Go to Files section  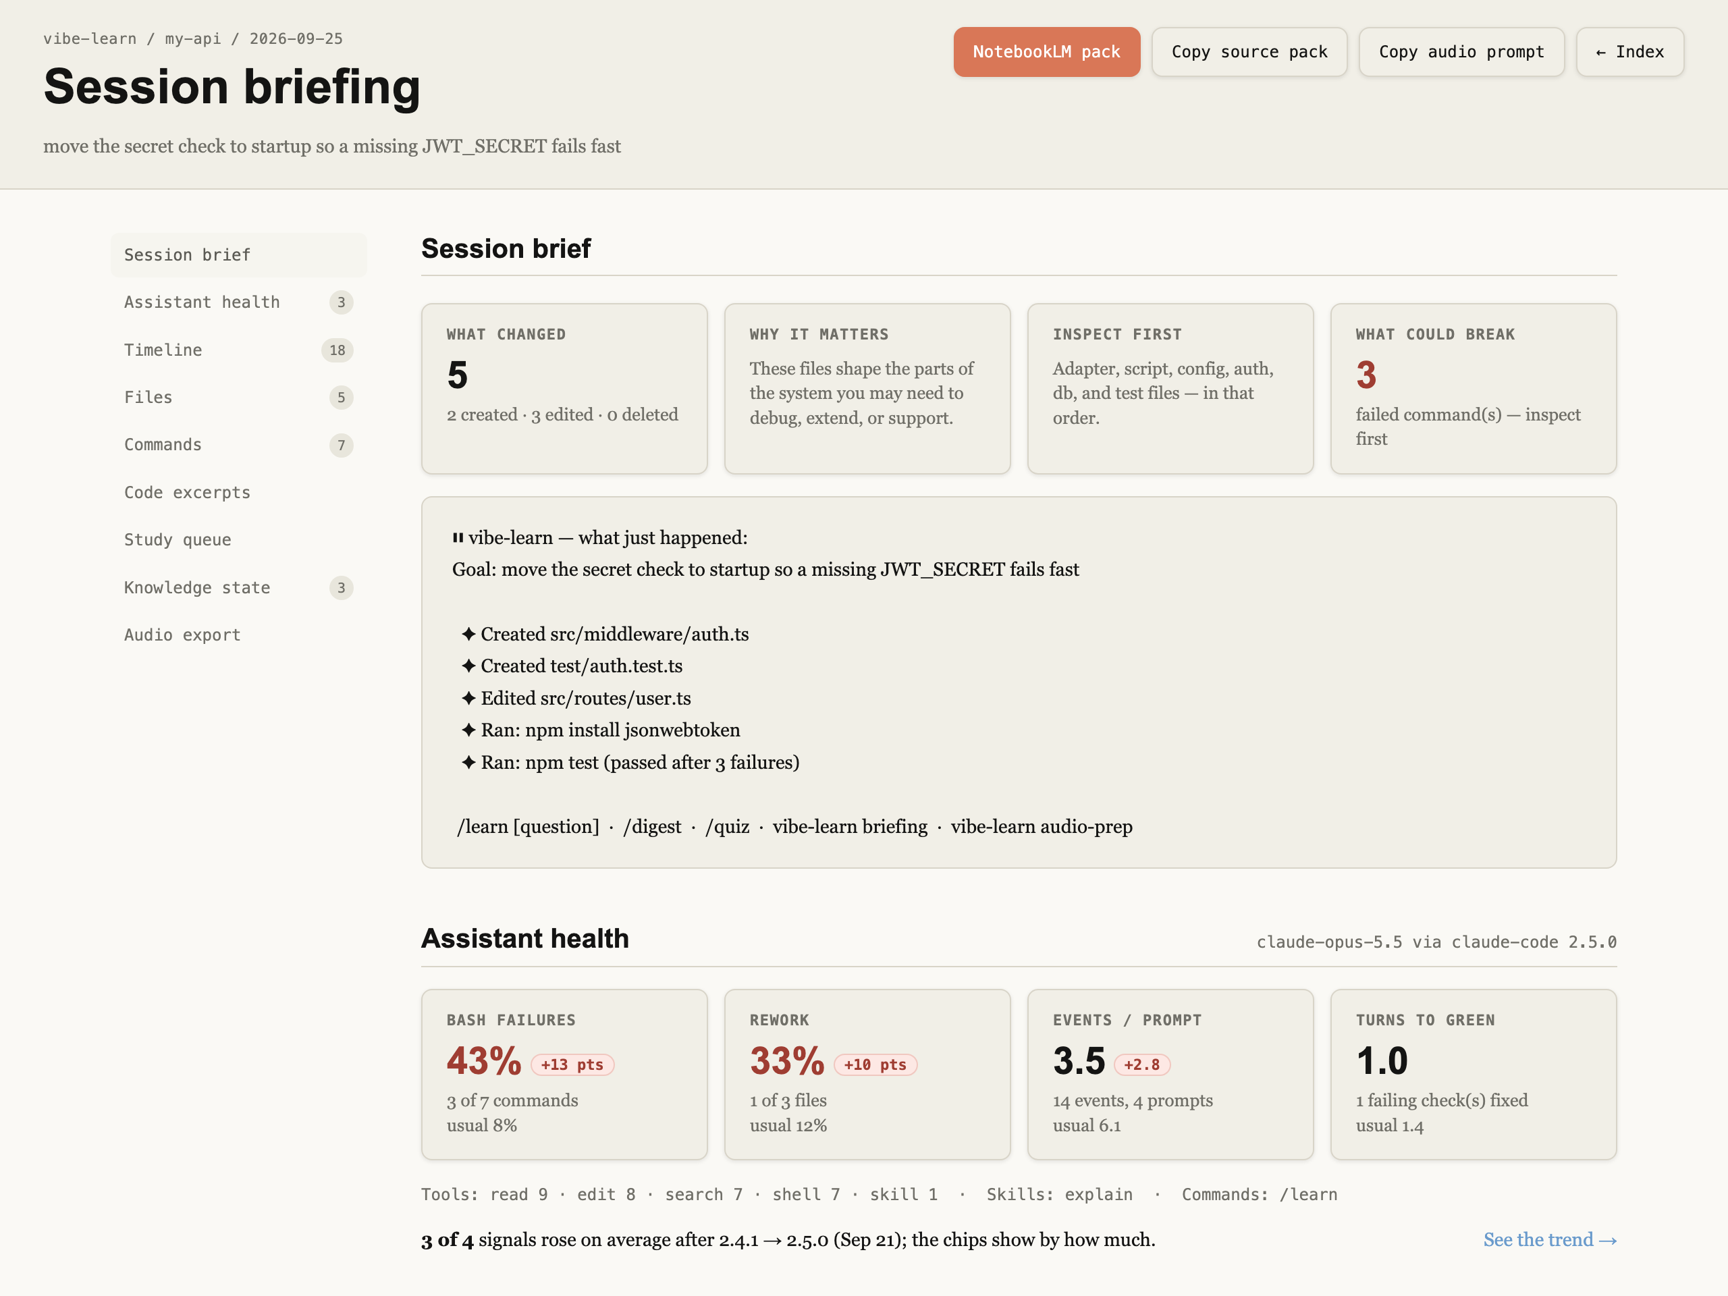pyautogui.click(x=238, y=398)
